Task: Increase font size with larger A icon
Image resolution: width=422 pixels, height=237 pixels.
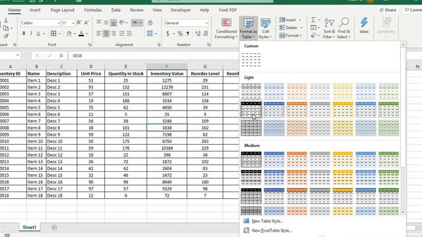Action: (79, 23)
